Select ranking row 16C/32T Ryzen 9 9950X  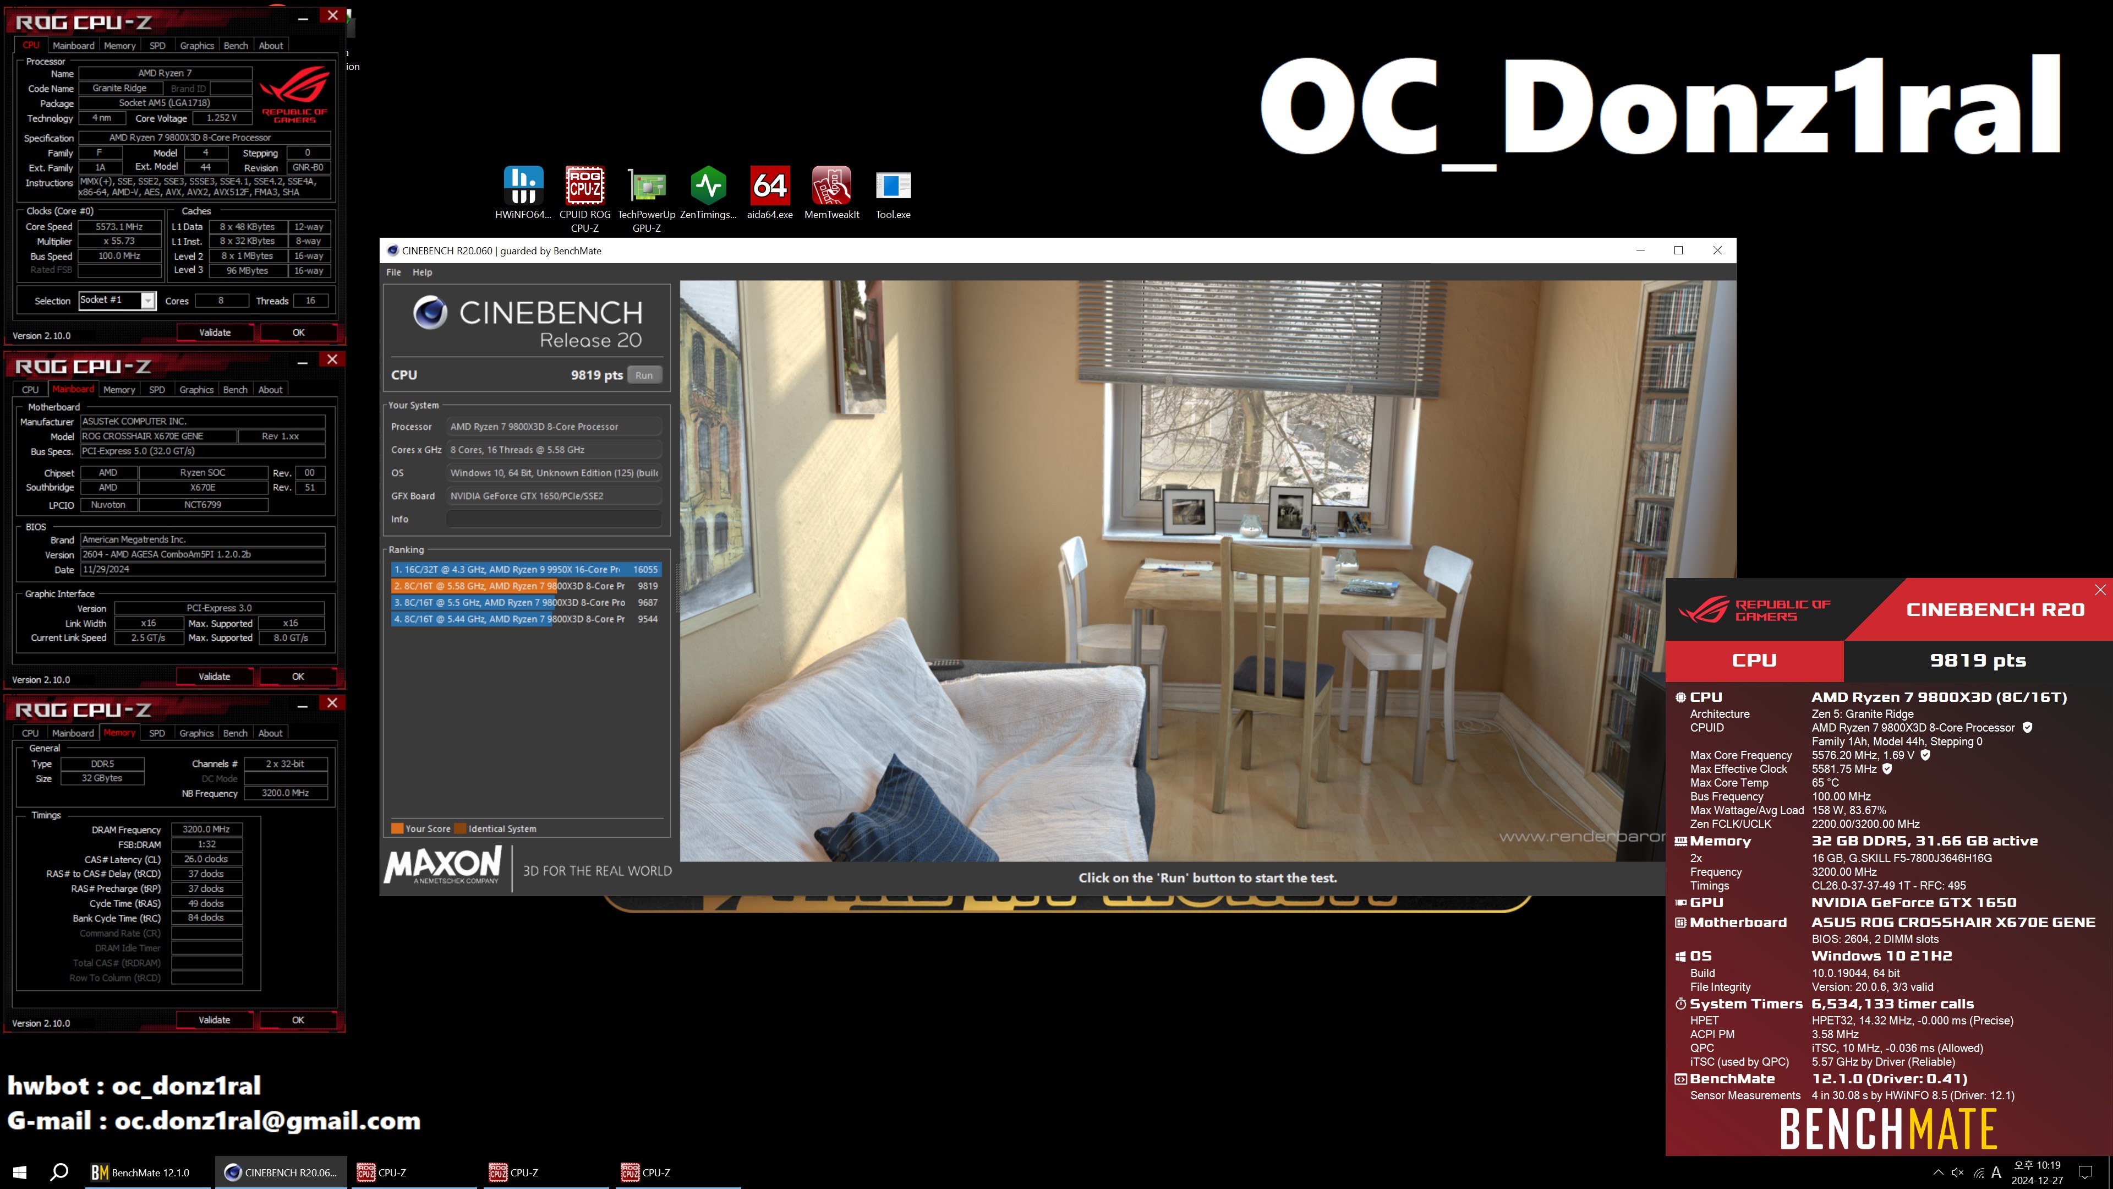(x=526, y=570)
